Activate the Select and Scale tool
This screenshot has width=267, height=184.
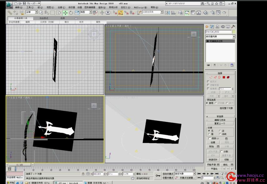pyautogui.click(x=77, y=13)
